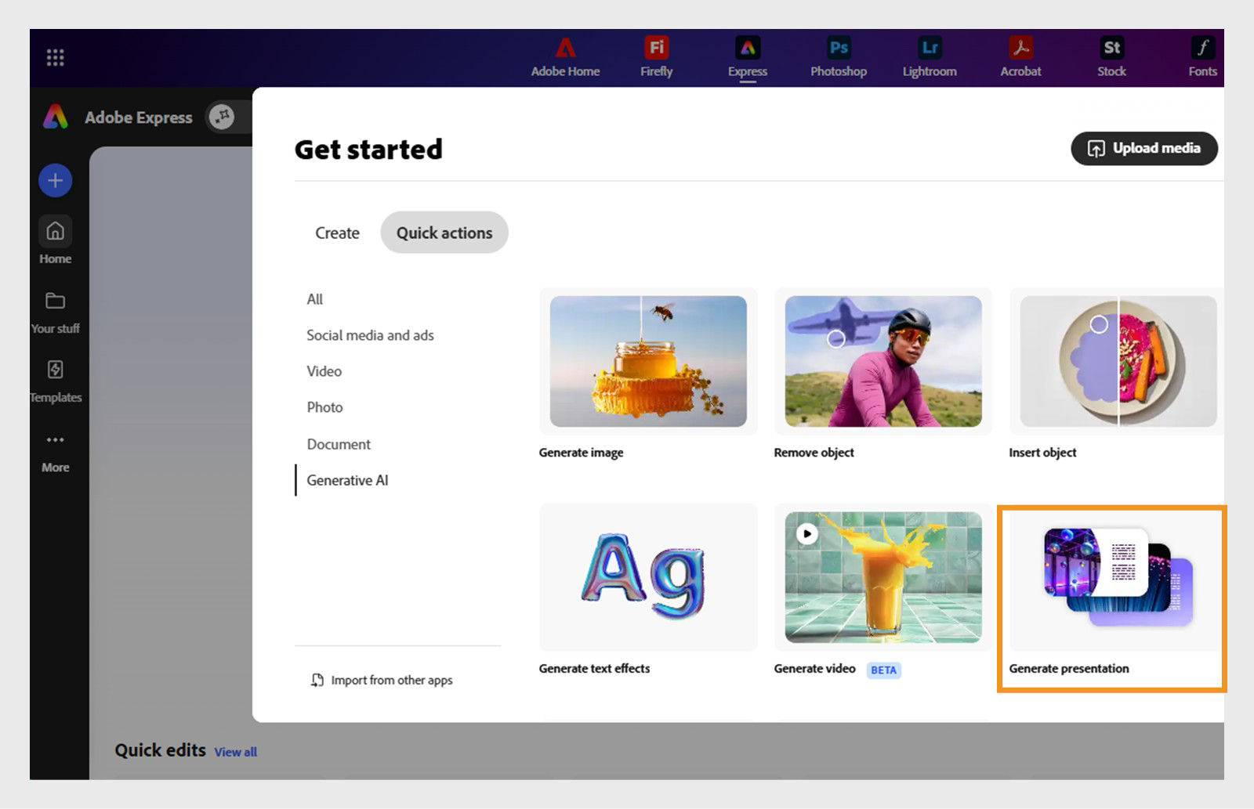Click the Upload media button

[x=1143, y=148]
